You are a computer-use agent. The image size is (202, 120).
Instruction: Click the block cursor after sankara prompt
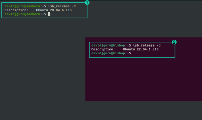click(x=49, y=14)
